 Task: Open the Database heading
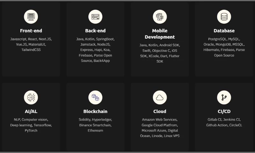pos(224,31)
